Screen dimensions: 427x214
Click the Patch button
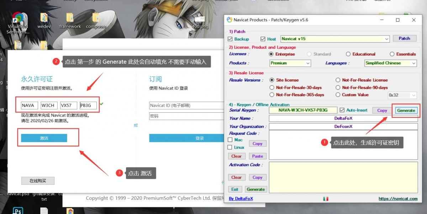(404, 38)
